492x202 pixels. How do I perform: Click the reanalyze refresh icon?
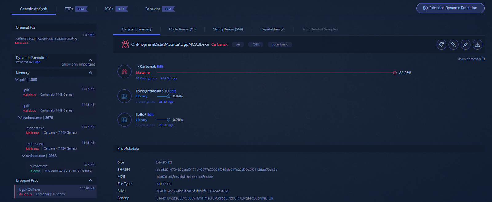(442, 44)
